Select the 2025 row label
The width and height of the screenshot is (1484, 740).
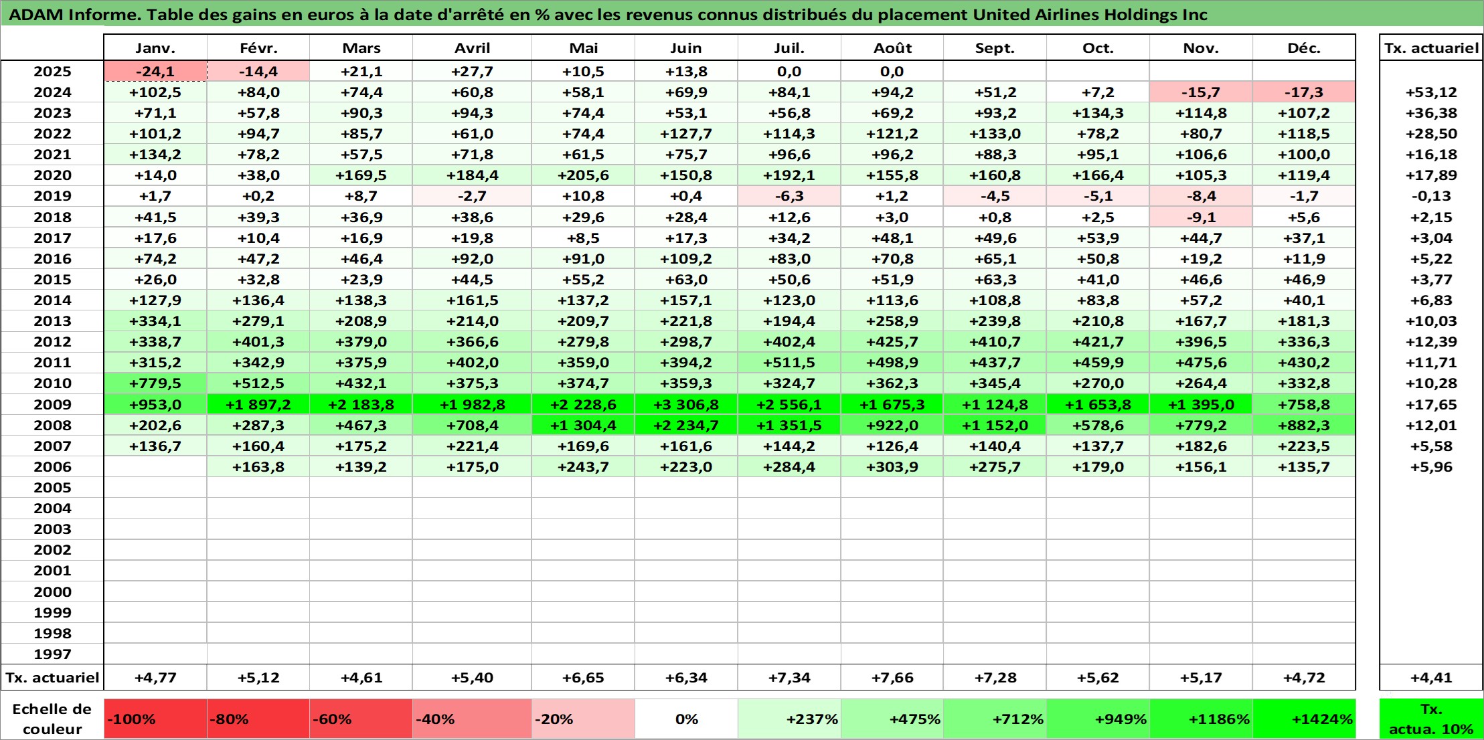tap(52, 72)
